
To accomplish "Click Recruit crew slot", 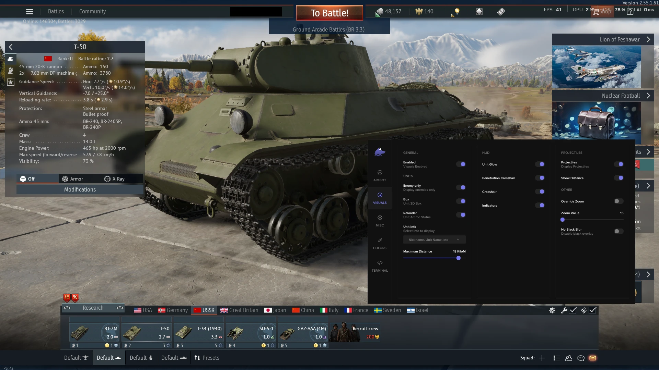I will [x=355, y=332].
